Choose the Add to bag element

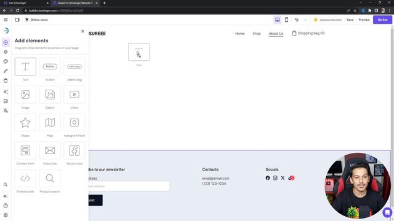pyautogui.click(x=74, y=67)
